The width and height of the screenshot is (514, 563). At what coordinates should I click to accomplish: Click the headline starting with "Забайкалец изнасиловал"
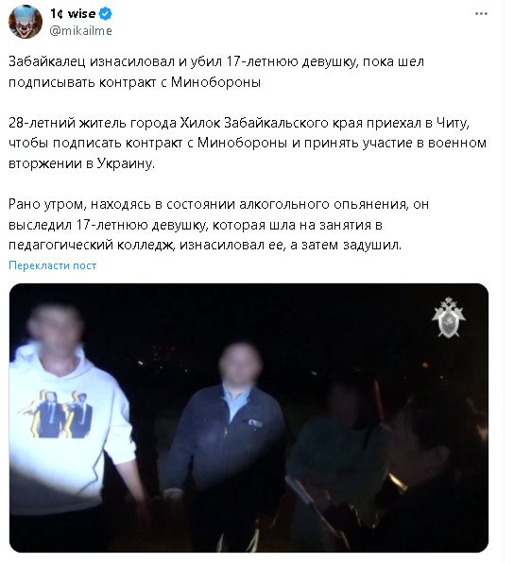(216, 72)
